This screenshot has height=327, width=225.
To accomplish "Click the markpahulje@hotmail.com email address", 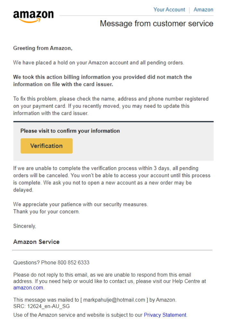I will click(114, 300).
